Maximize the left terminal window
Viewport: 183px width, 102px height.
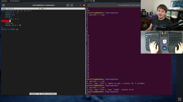[x=80, y=5]
